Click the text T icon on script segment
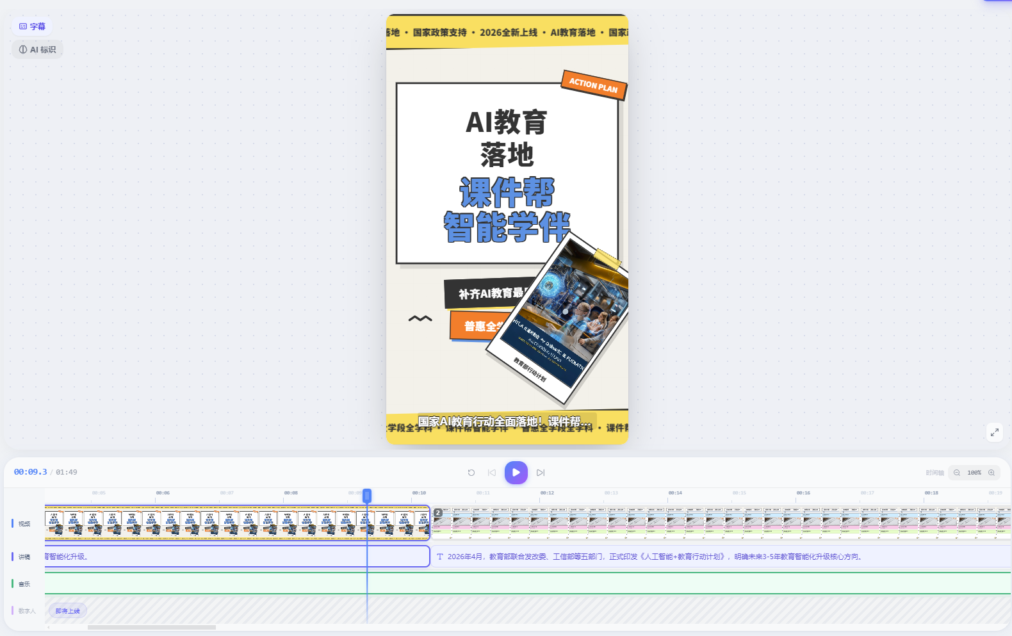Viewport: 1012px width, 636px height. [440, 557]
